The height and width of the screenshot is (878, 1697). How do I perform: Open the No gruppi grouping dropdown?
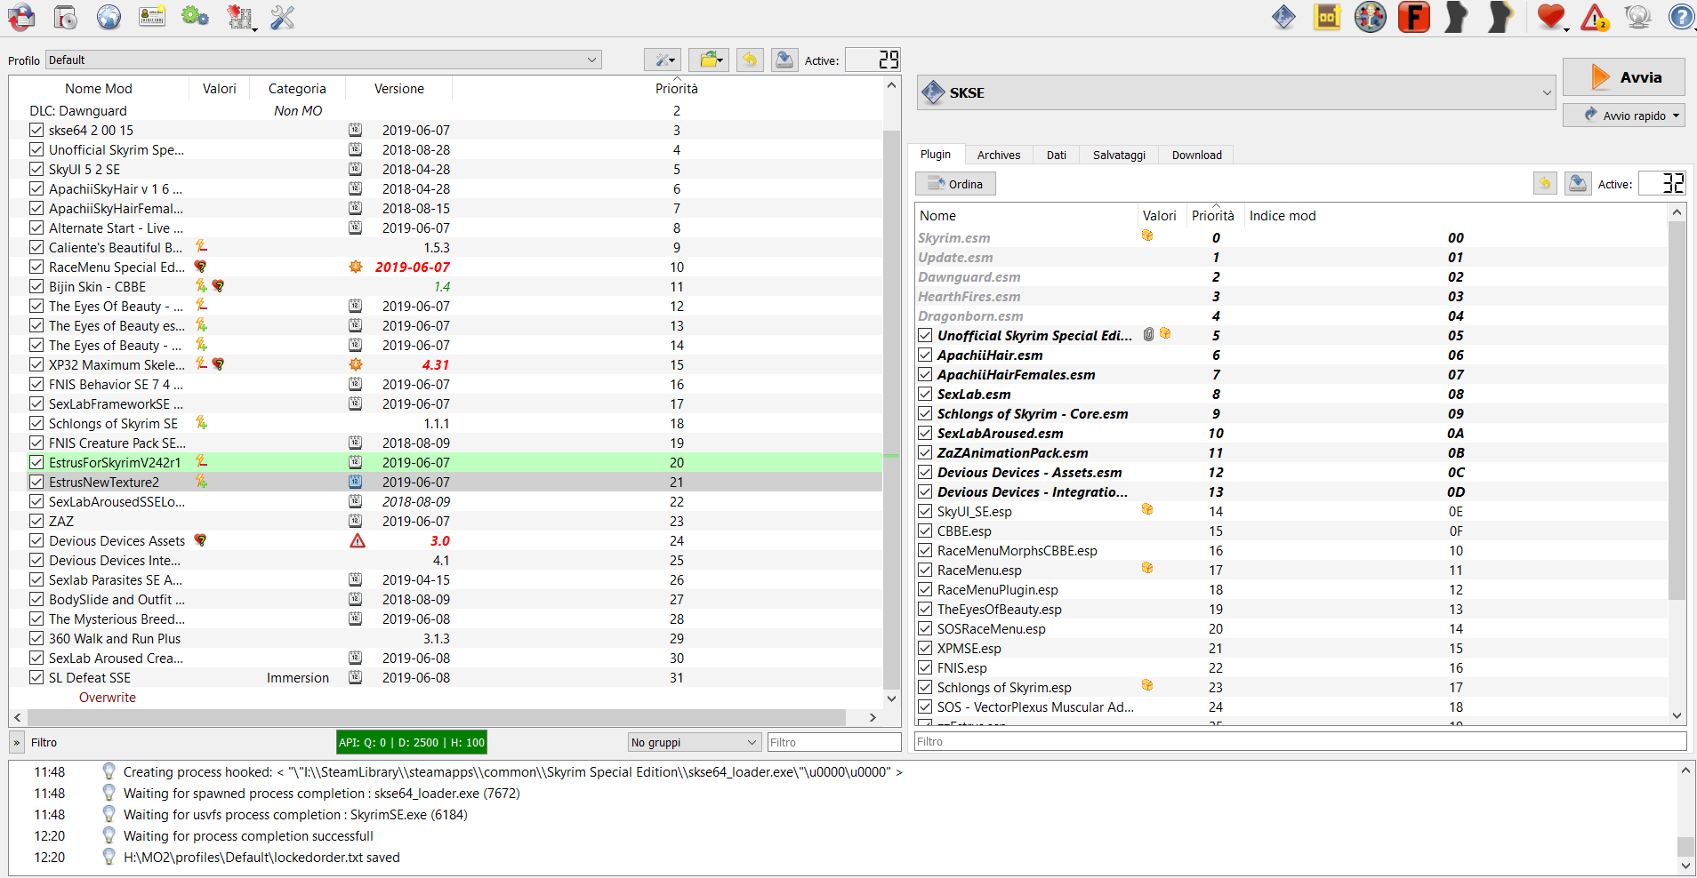point(694,742)
